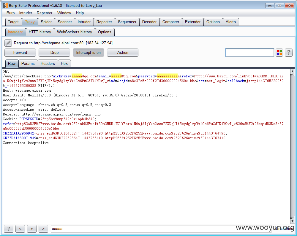Click the Burp Suite lightning logo icon
297x236 pixels.
[5, 5]
